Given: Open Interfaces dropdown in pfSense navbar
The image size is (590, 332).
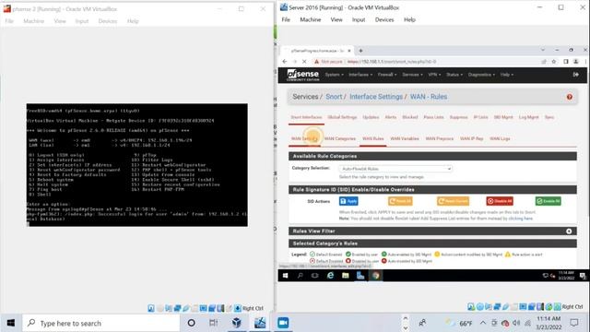Looking at the screenshot, I should [x=360, y=75].
